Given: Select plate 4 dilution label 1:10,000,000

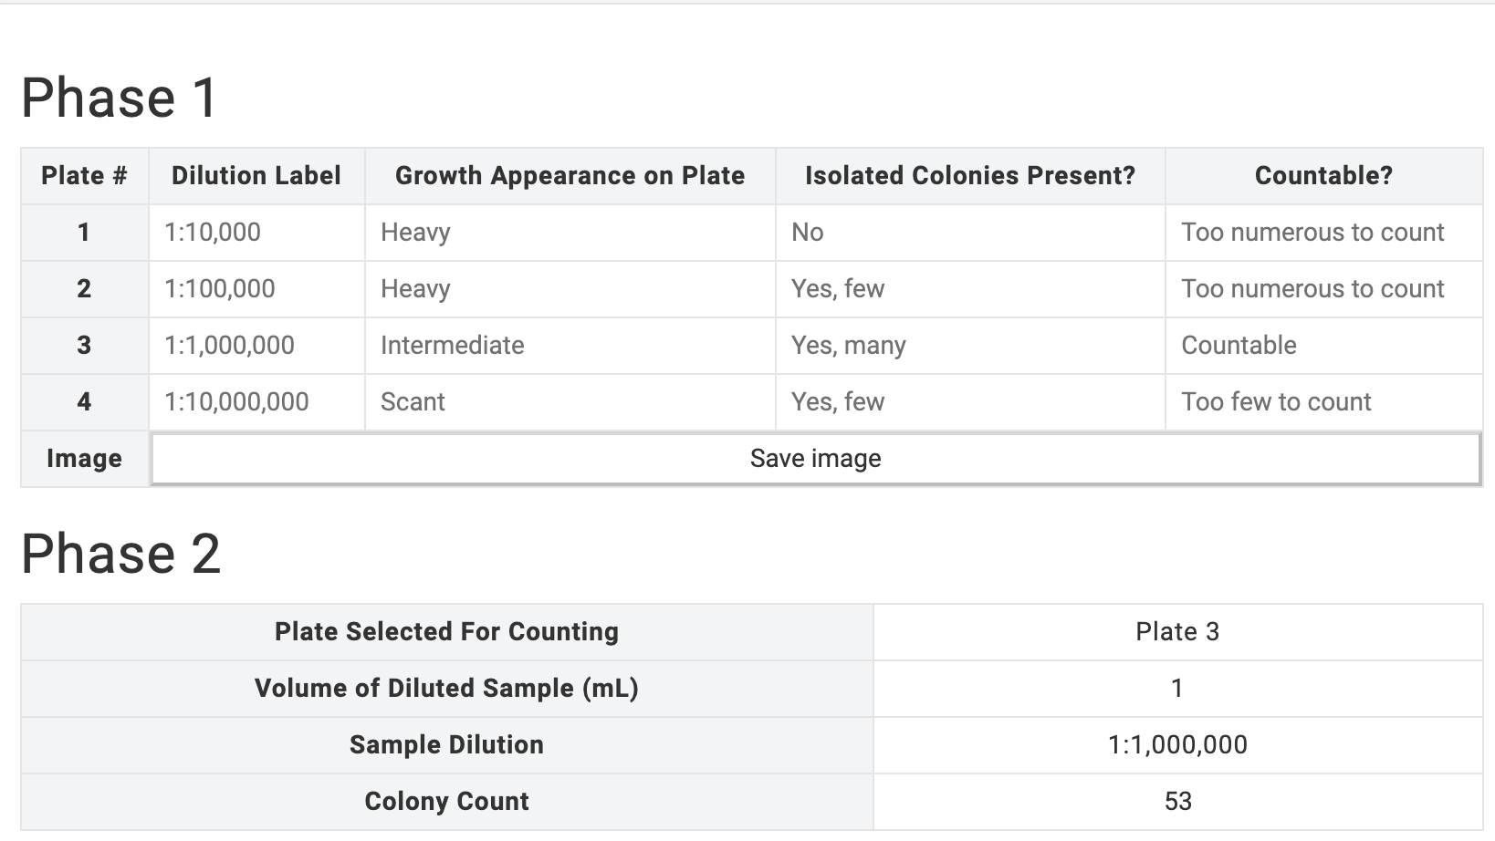Looking at the screenshot, I should pos(256,402).
